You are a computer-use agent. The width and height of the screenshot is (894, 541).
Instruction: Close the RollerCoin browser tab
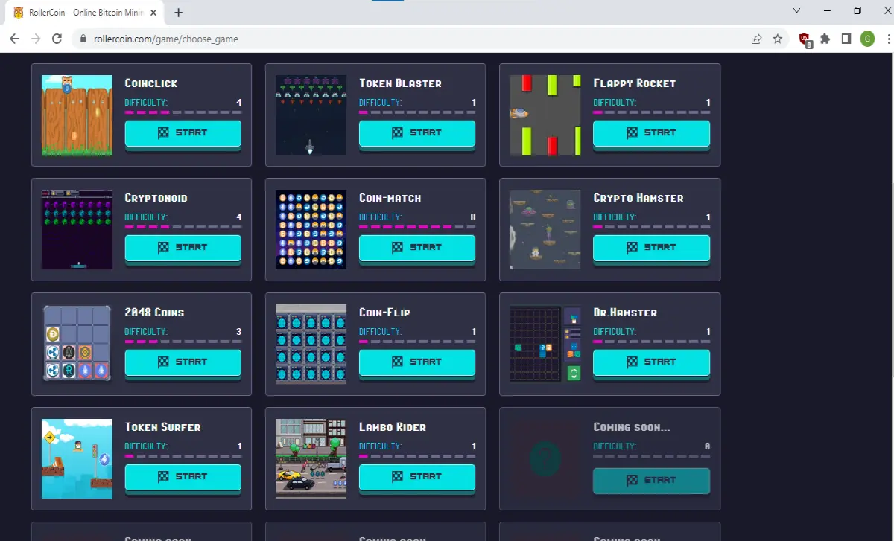[x=154, y=13]
